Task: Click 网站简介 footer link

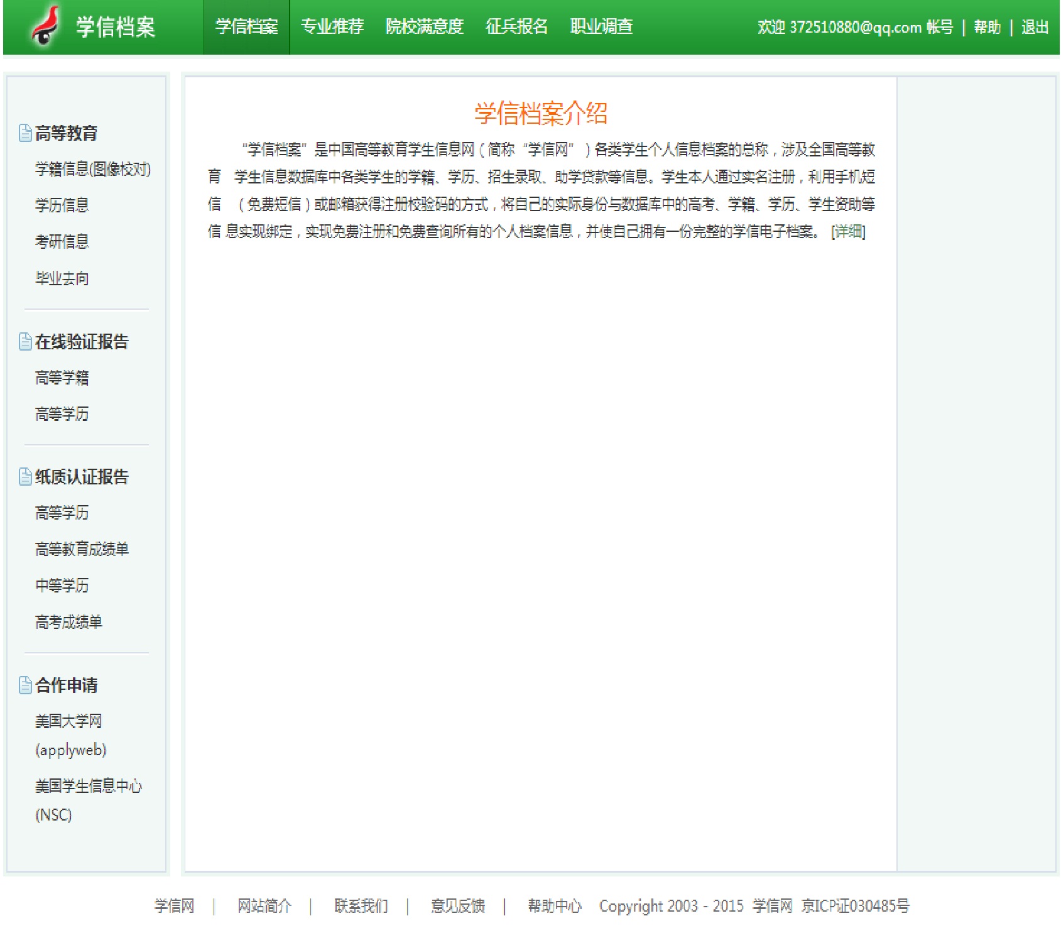Action: point(264,906)
